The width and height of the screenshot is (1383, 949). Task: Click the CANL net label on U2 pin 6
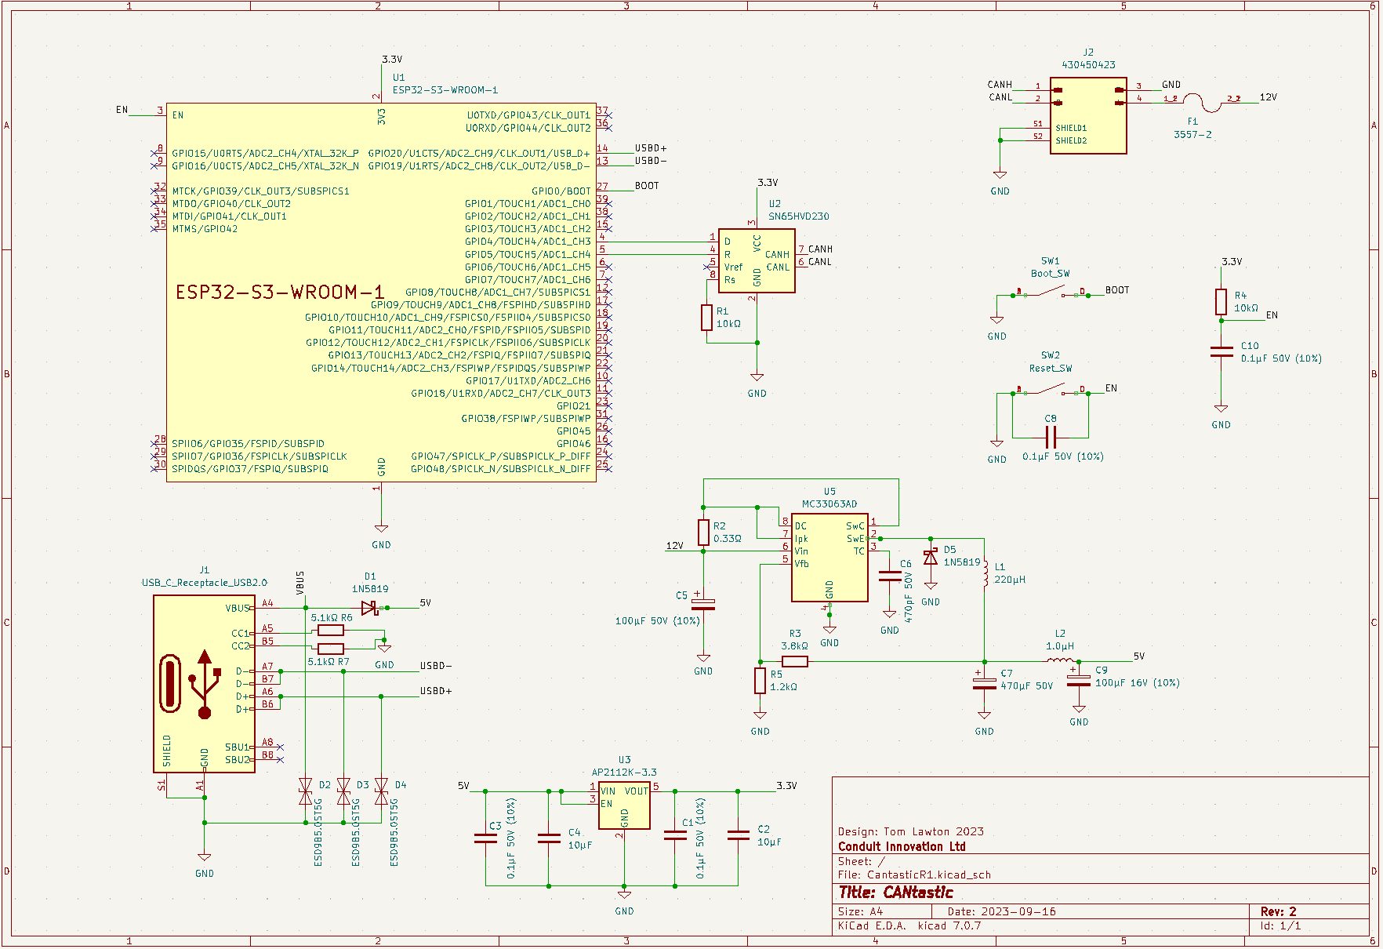pos(820,262)
